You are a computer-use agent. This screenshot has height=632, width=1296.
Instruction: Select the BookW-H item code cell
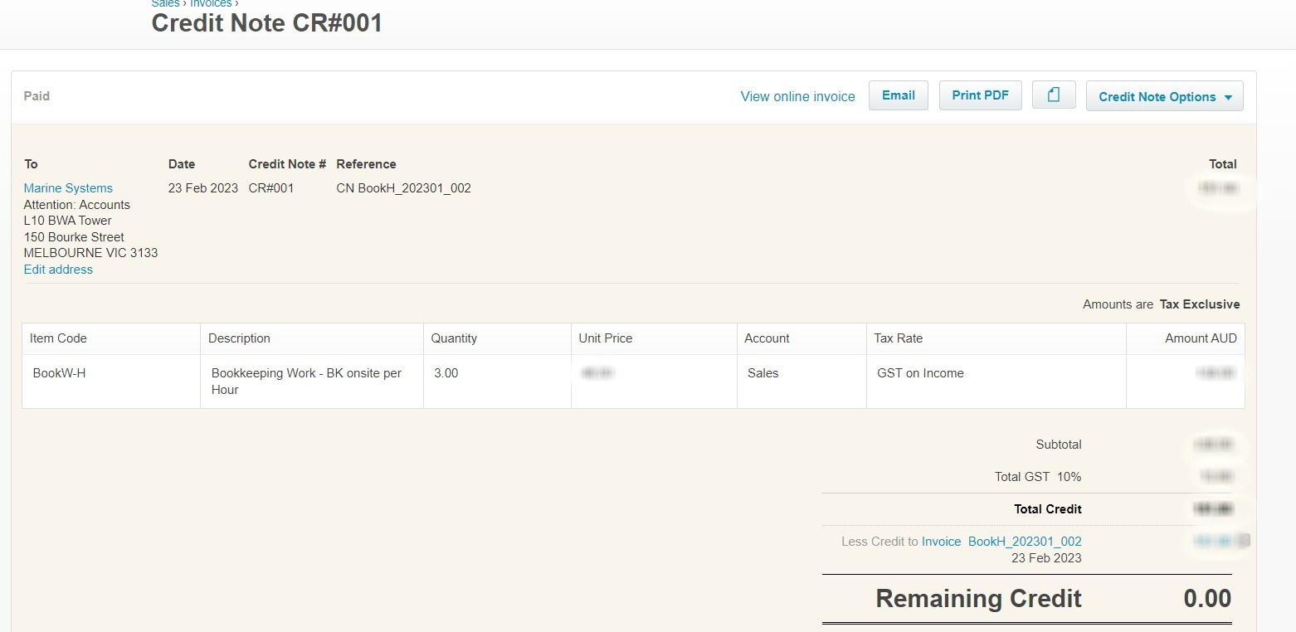[x=59, y=373]
